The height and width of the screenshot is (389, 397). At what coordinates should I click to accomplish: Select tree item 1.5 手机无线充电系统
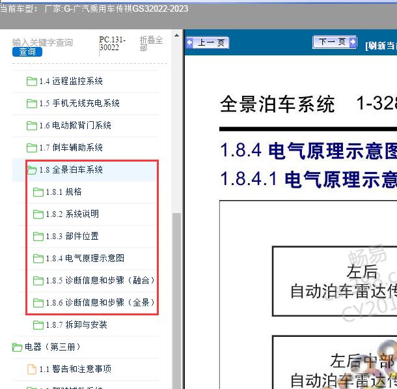[x=79, y=103]
